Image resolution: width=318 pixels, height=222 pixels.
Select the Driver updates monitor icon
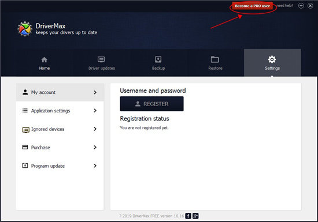pos(101,59)
